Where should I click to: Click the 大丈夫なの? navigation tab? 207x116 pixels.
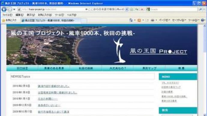118,68
